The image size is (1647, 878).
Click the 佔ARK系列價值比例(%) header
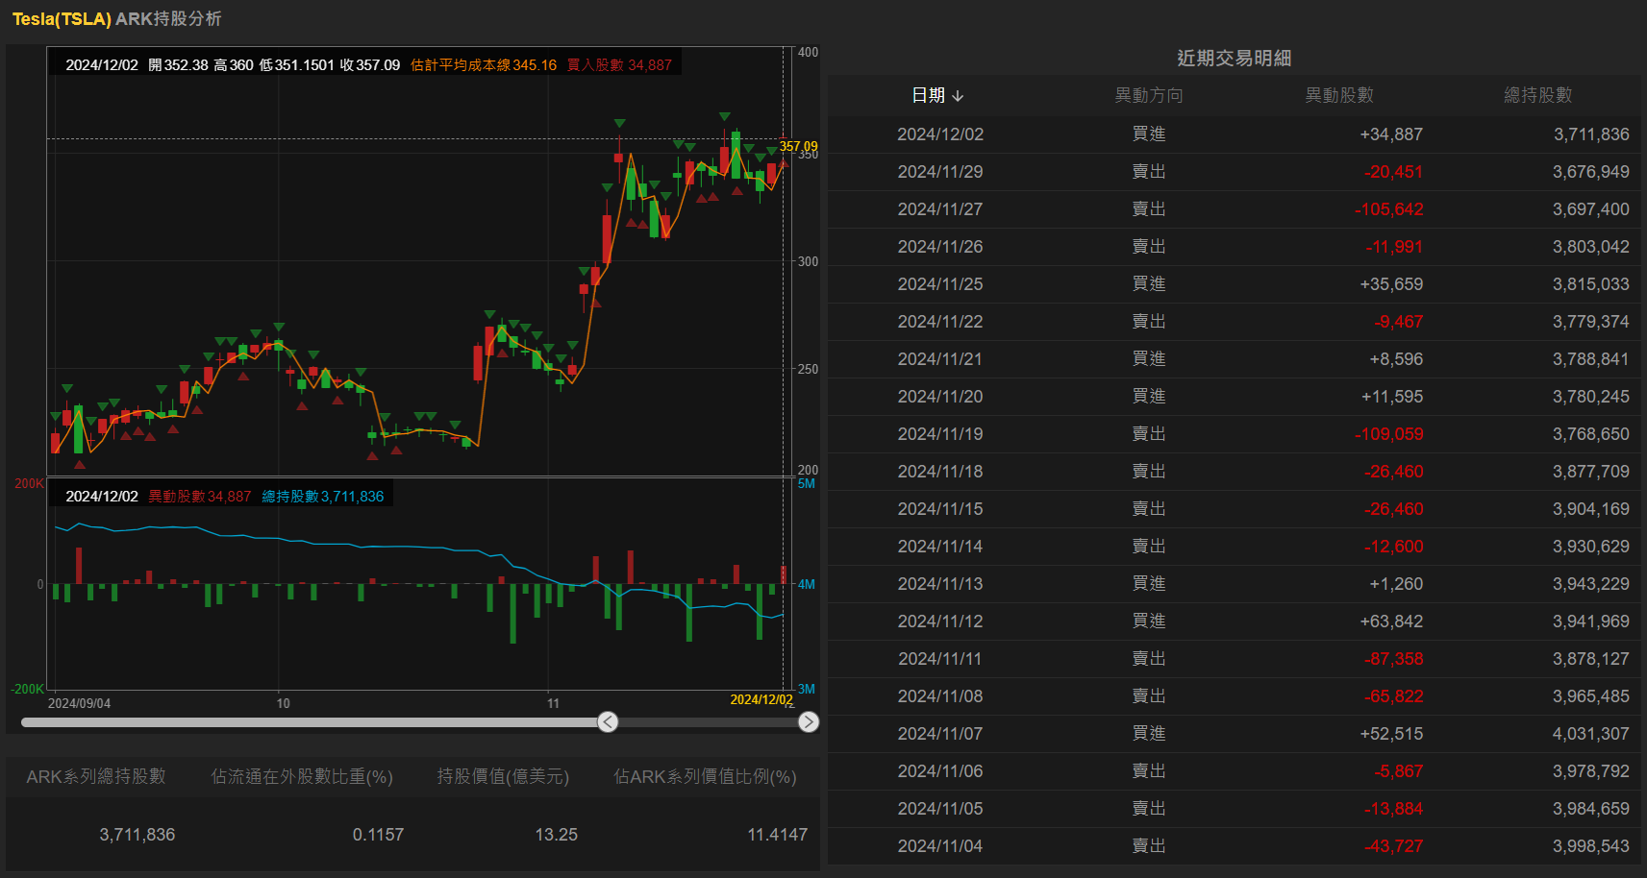[705, 776]
